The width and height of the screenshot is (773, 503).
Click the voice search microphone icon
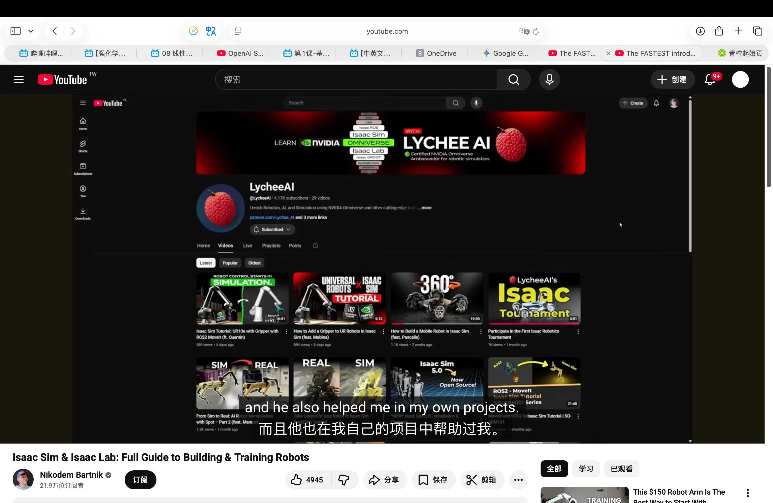pos(549,80)
